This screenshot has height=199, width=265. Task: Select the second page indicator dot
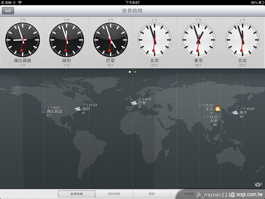pyautogui.click(x=135, y=72)
